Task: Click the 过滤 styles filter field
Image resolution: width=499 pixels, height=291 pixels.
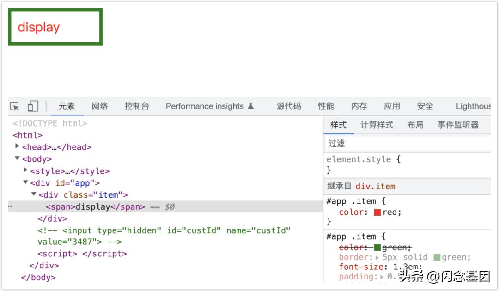Action: 407,143
